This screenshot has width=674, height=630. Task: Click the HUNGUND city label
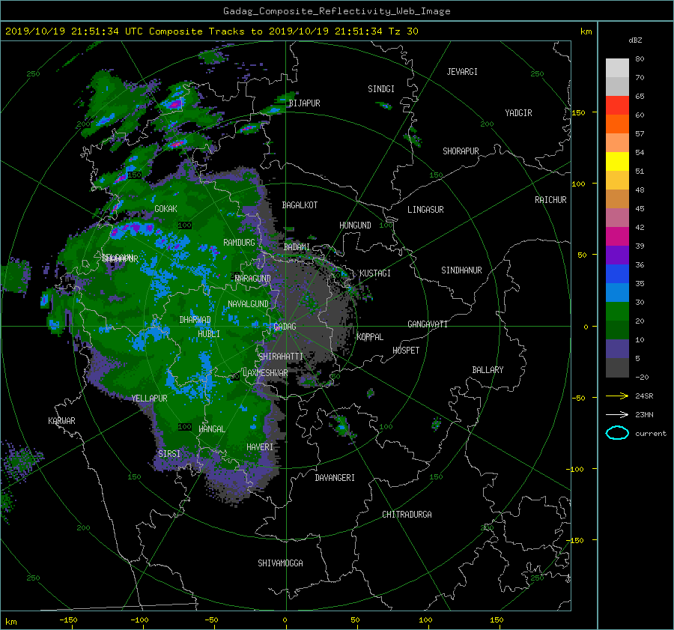(356, 225)
